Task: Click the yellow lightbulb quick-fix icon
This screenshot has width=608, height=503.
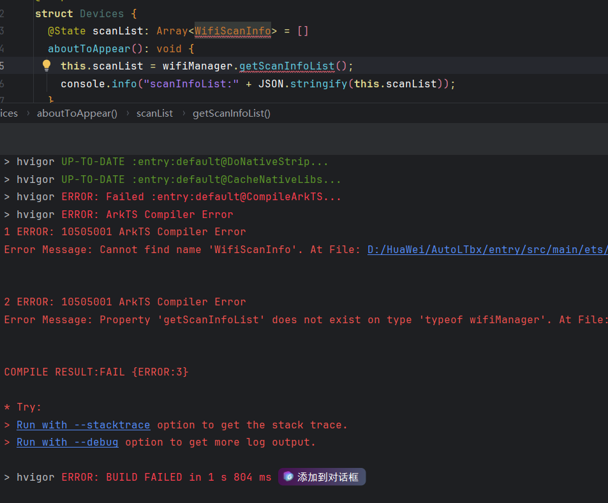Action: (46, 66)
